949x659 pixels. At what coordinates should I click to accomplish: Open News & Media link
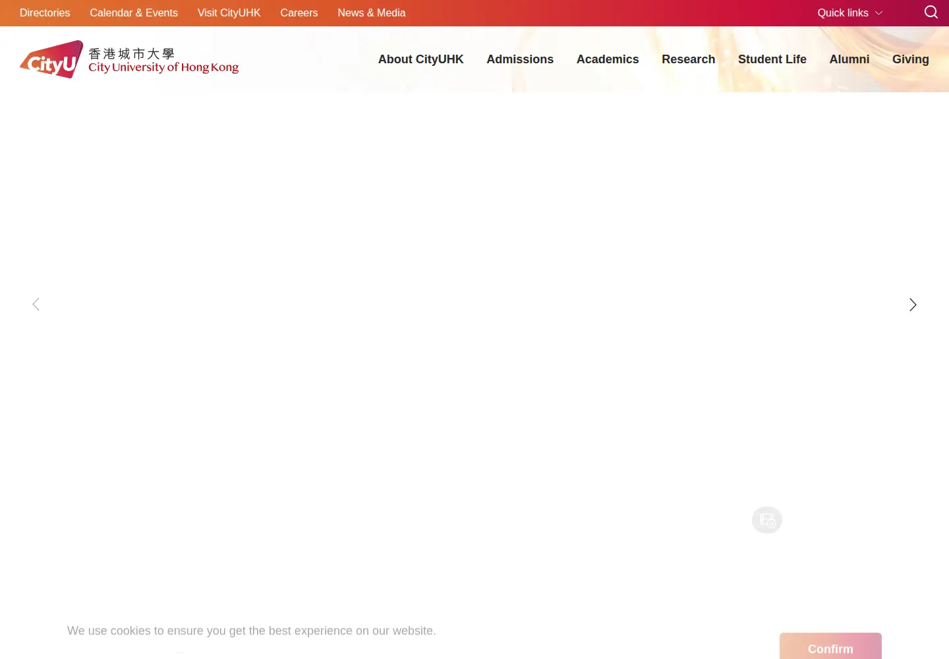[x=372, y=13]
